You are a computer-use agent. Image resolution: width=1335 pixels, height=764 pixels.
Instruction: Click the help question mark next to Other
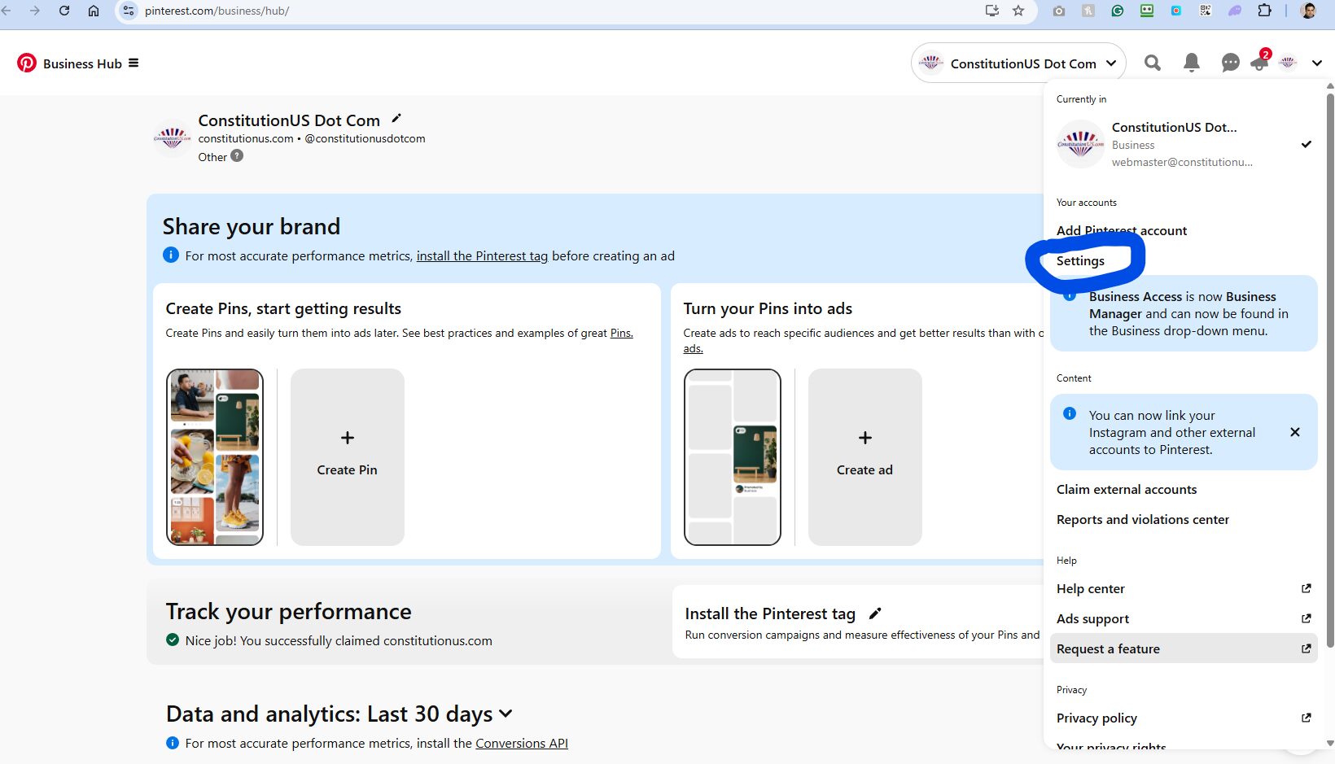[237, 156]
